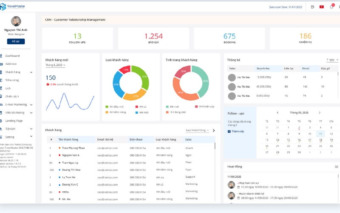Click green KH đầu mối legend swatch
Image resolution: width=340 pixels, height=213 pixels.
[x=107, y=106]
